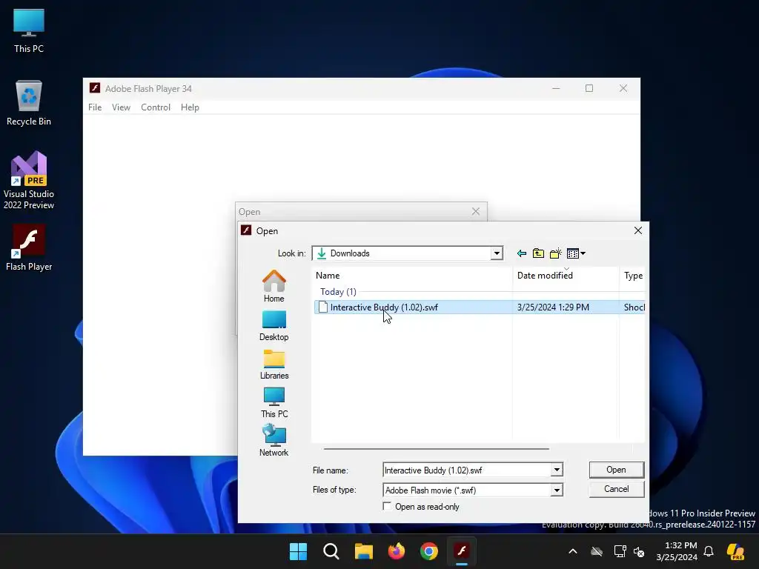759x569 pixels.
Task: Click the Home icon in places bar
Action: [274, 286]
